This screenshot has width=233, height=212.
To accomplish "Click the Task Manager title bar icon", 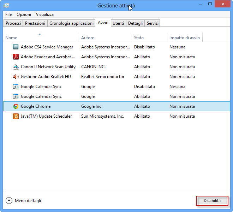I will point(6,6).
